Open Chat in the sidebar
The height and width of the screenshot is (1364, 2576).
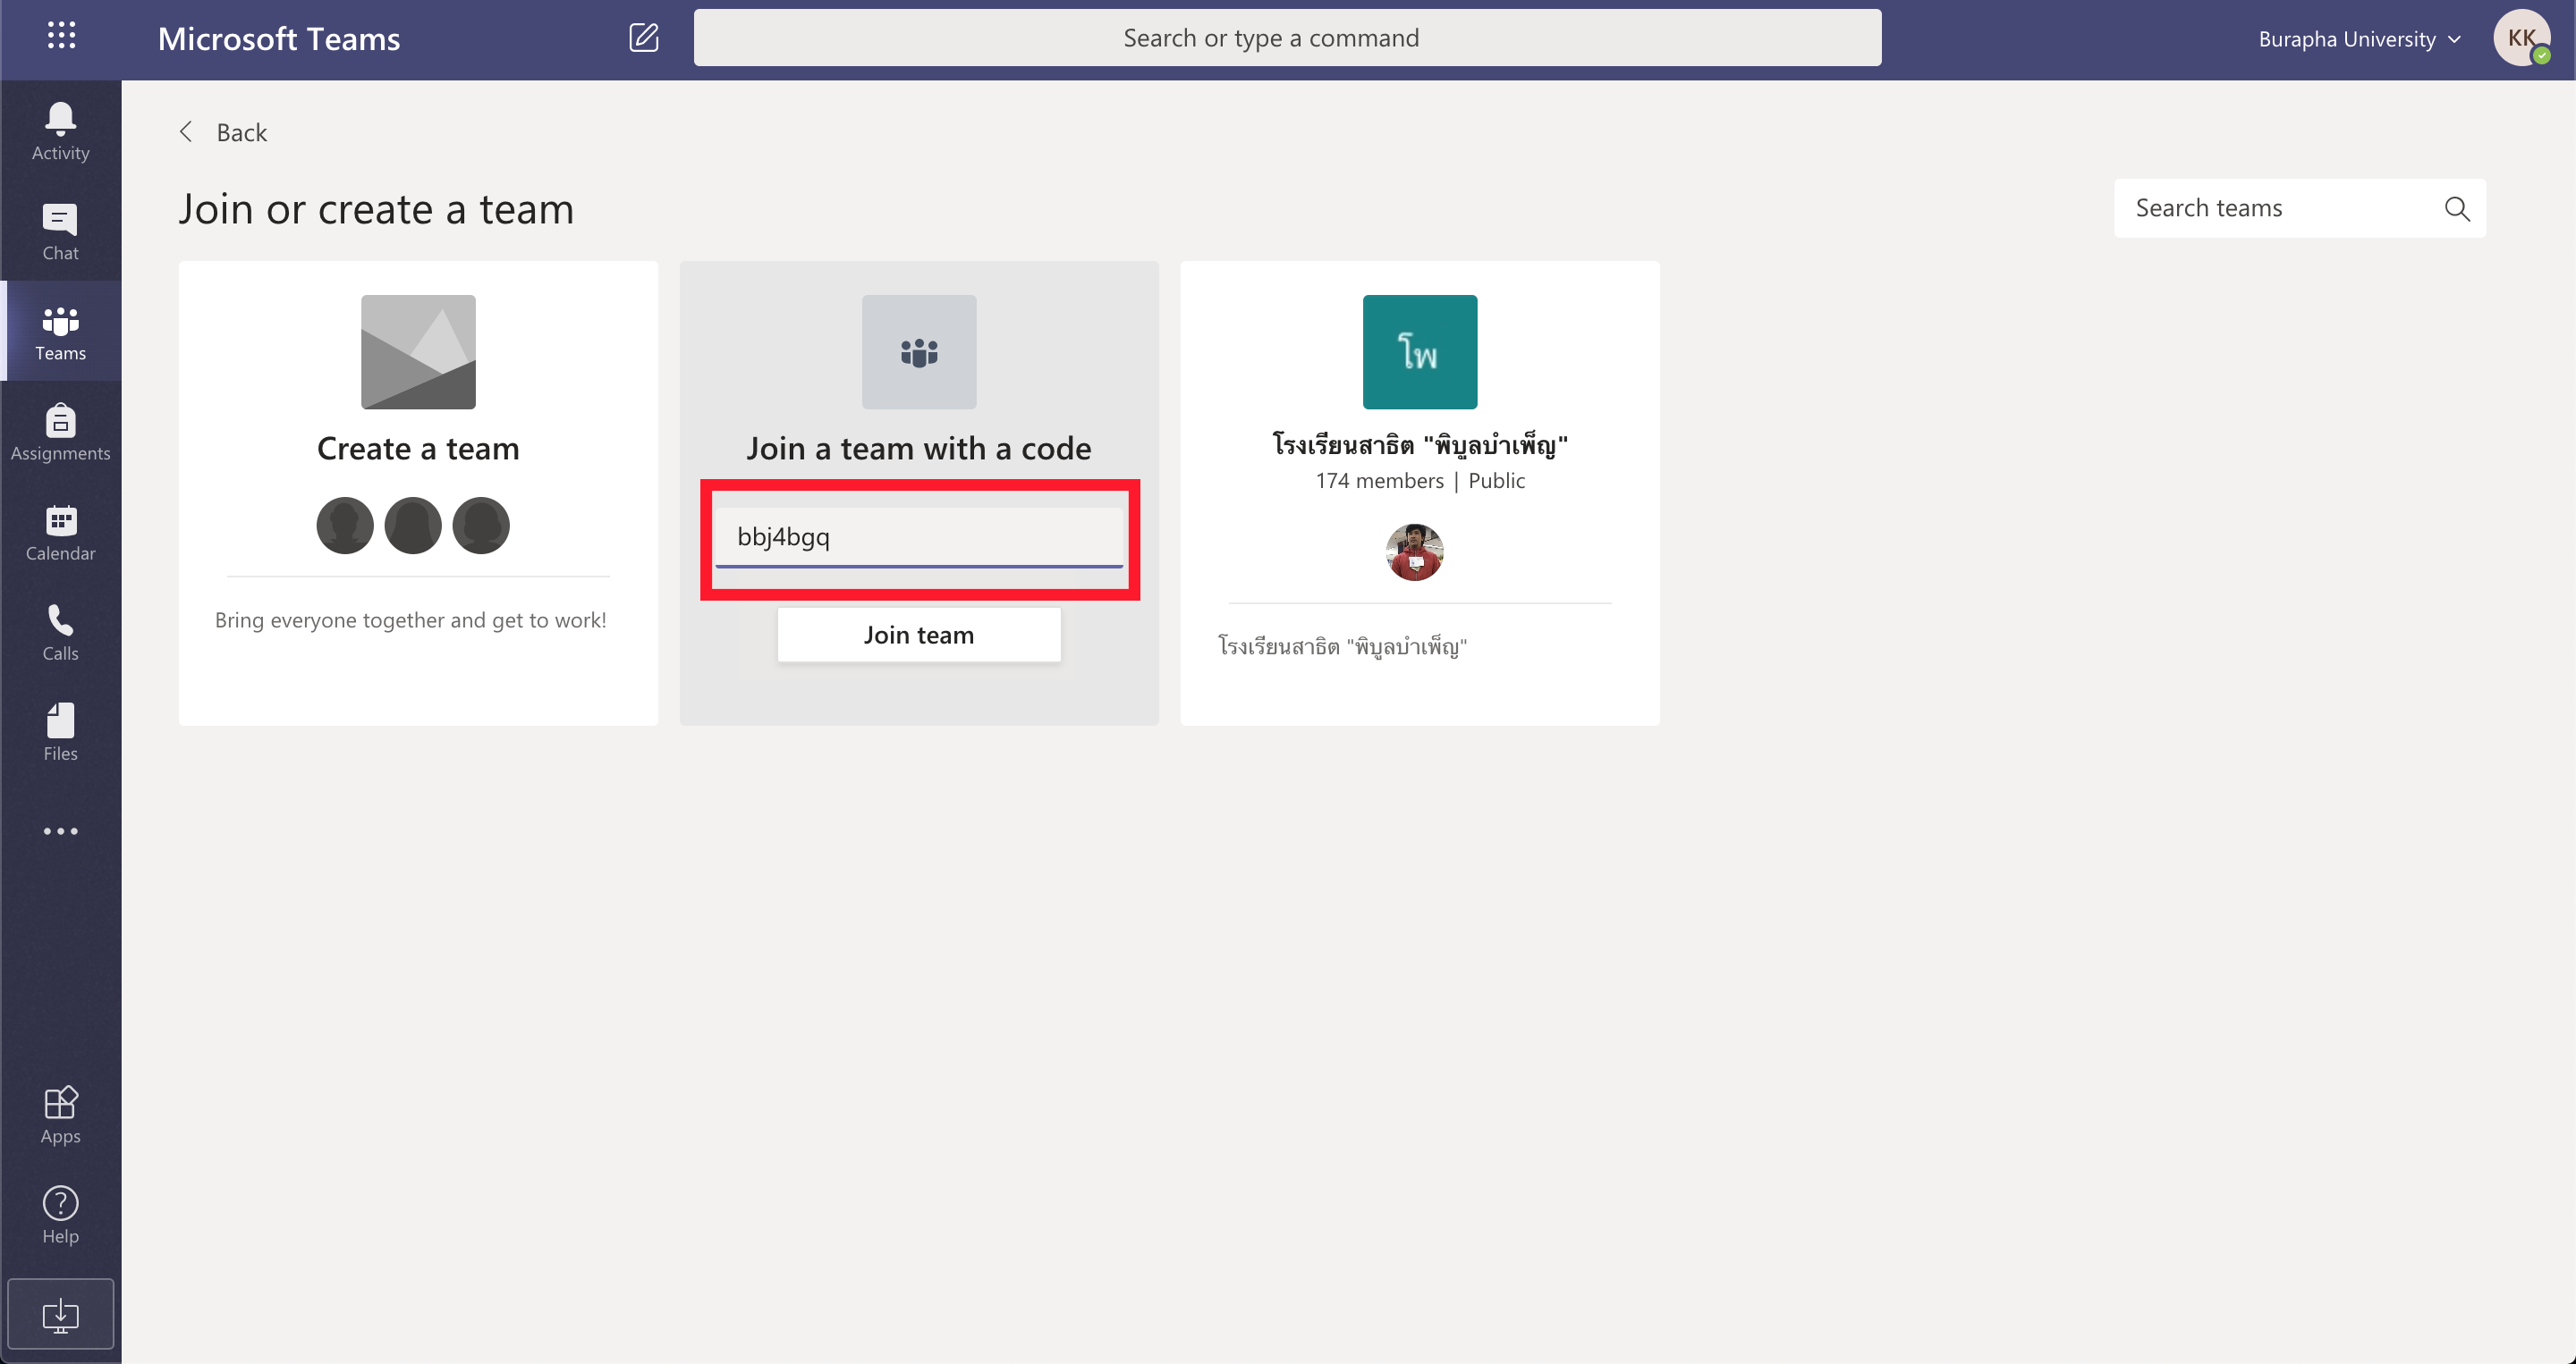click(60, 232)
